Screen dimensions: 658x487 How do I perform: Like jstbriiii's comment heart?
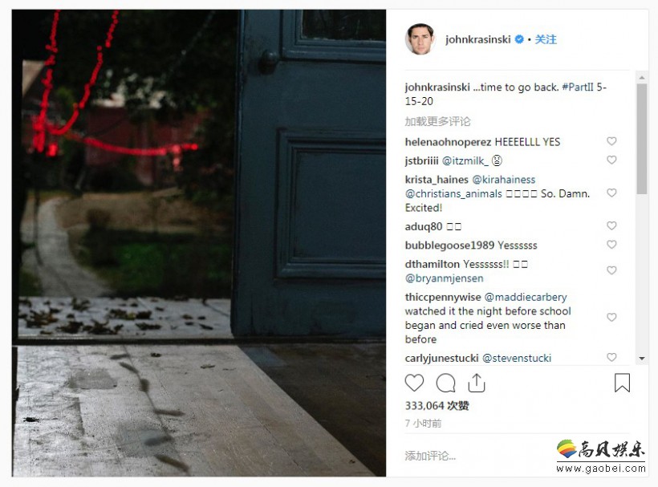611,160
